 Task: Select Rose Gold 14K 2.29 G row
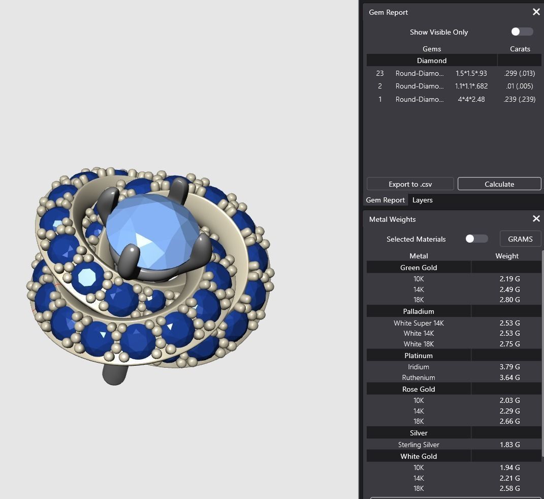pyautogui.click(x=454, y=411)
